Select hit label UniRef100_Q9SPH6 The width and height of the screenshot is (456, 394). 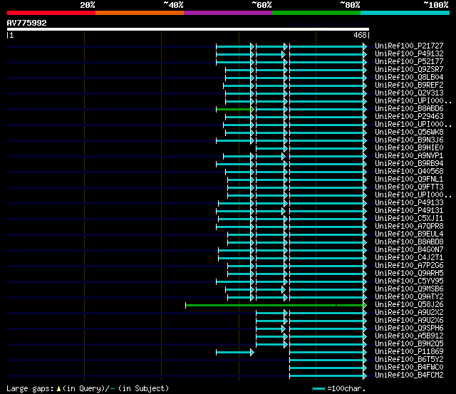click(409, 328)
